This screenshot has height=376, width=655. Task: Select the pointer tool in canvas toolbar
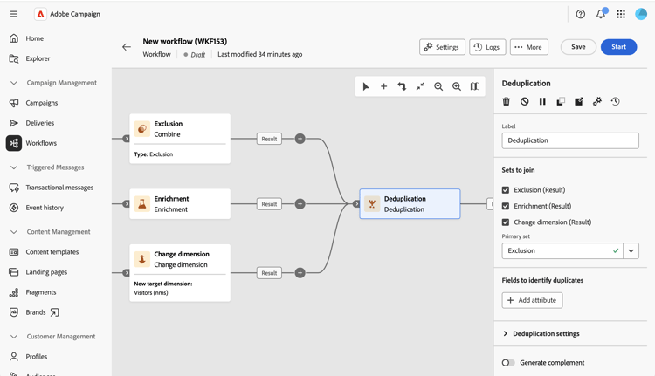[x=366, y=86]
